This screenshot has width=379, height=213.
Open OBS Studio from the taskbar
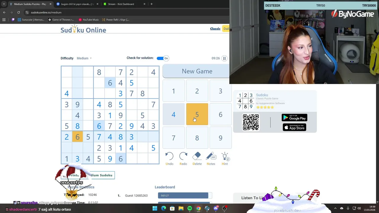pyautogui.click(x=224, y=209)
